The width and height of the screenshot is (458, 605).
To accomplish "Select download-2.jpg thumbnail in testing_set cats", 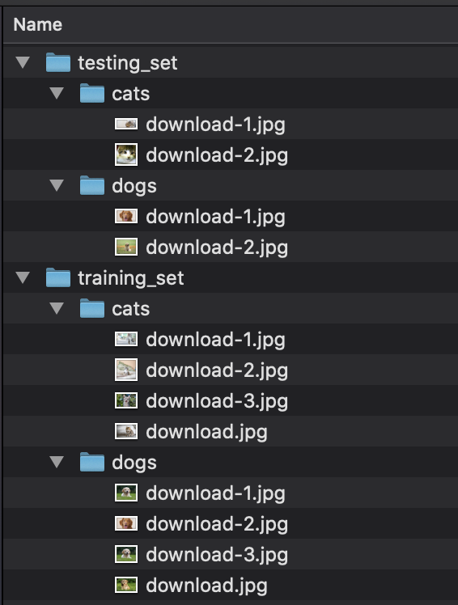I will 126,154.
